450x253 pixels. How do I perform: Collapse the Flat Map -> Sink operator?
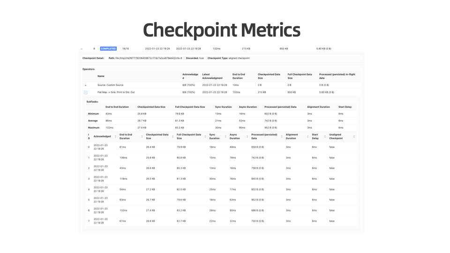[x=85, y=92]
